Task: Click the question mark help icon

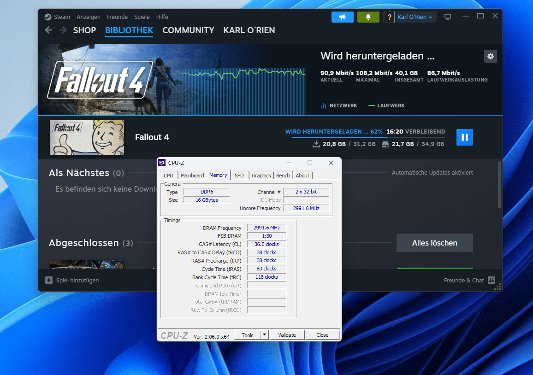Action: pyautogui.click(x=389, y=17)
